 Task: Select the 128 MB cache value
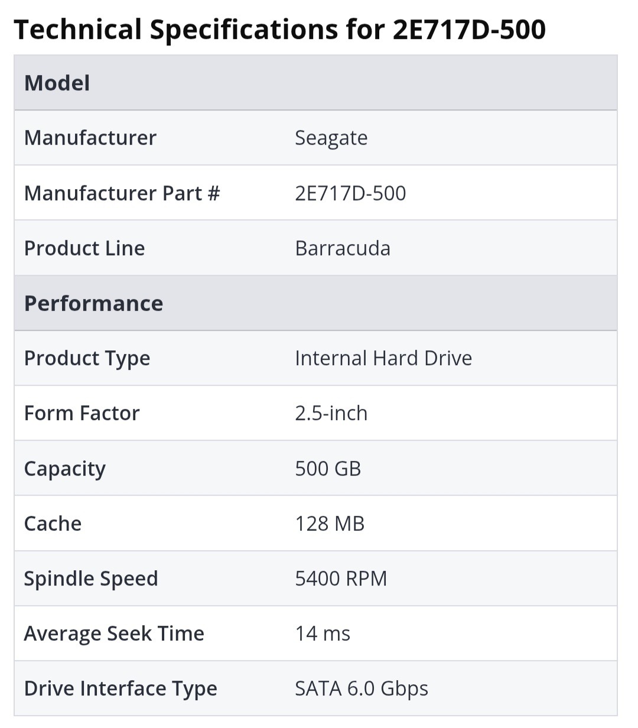tap(330, 524)
